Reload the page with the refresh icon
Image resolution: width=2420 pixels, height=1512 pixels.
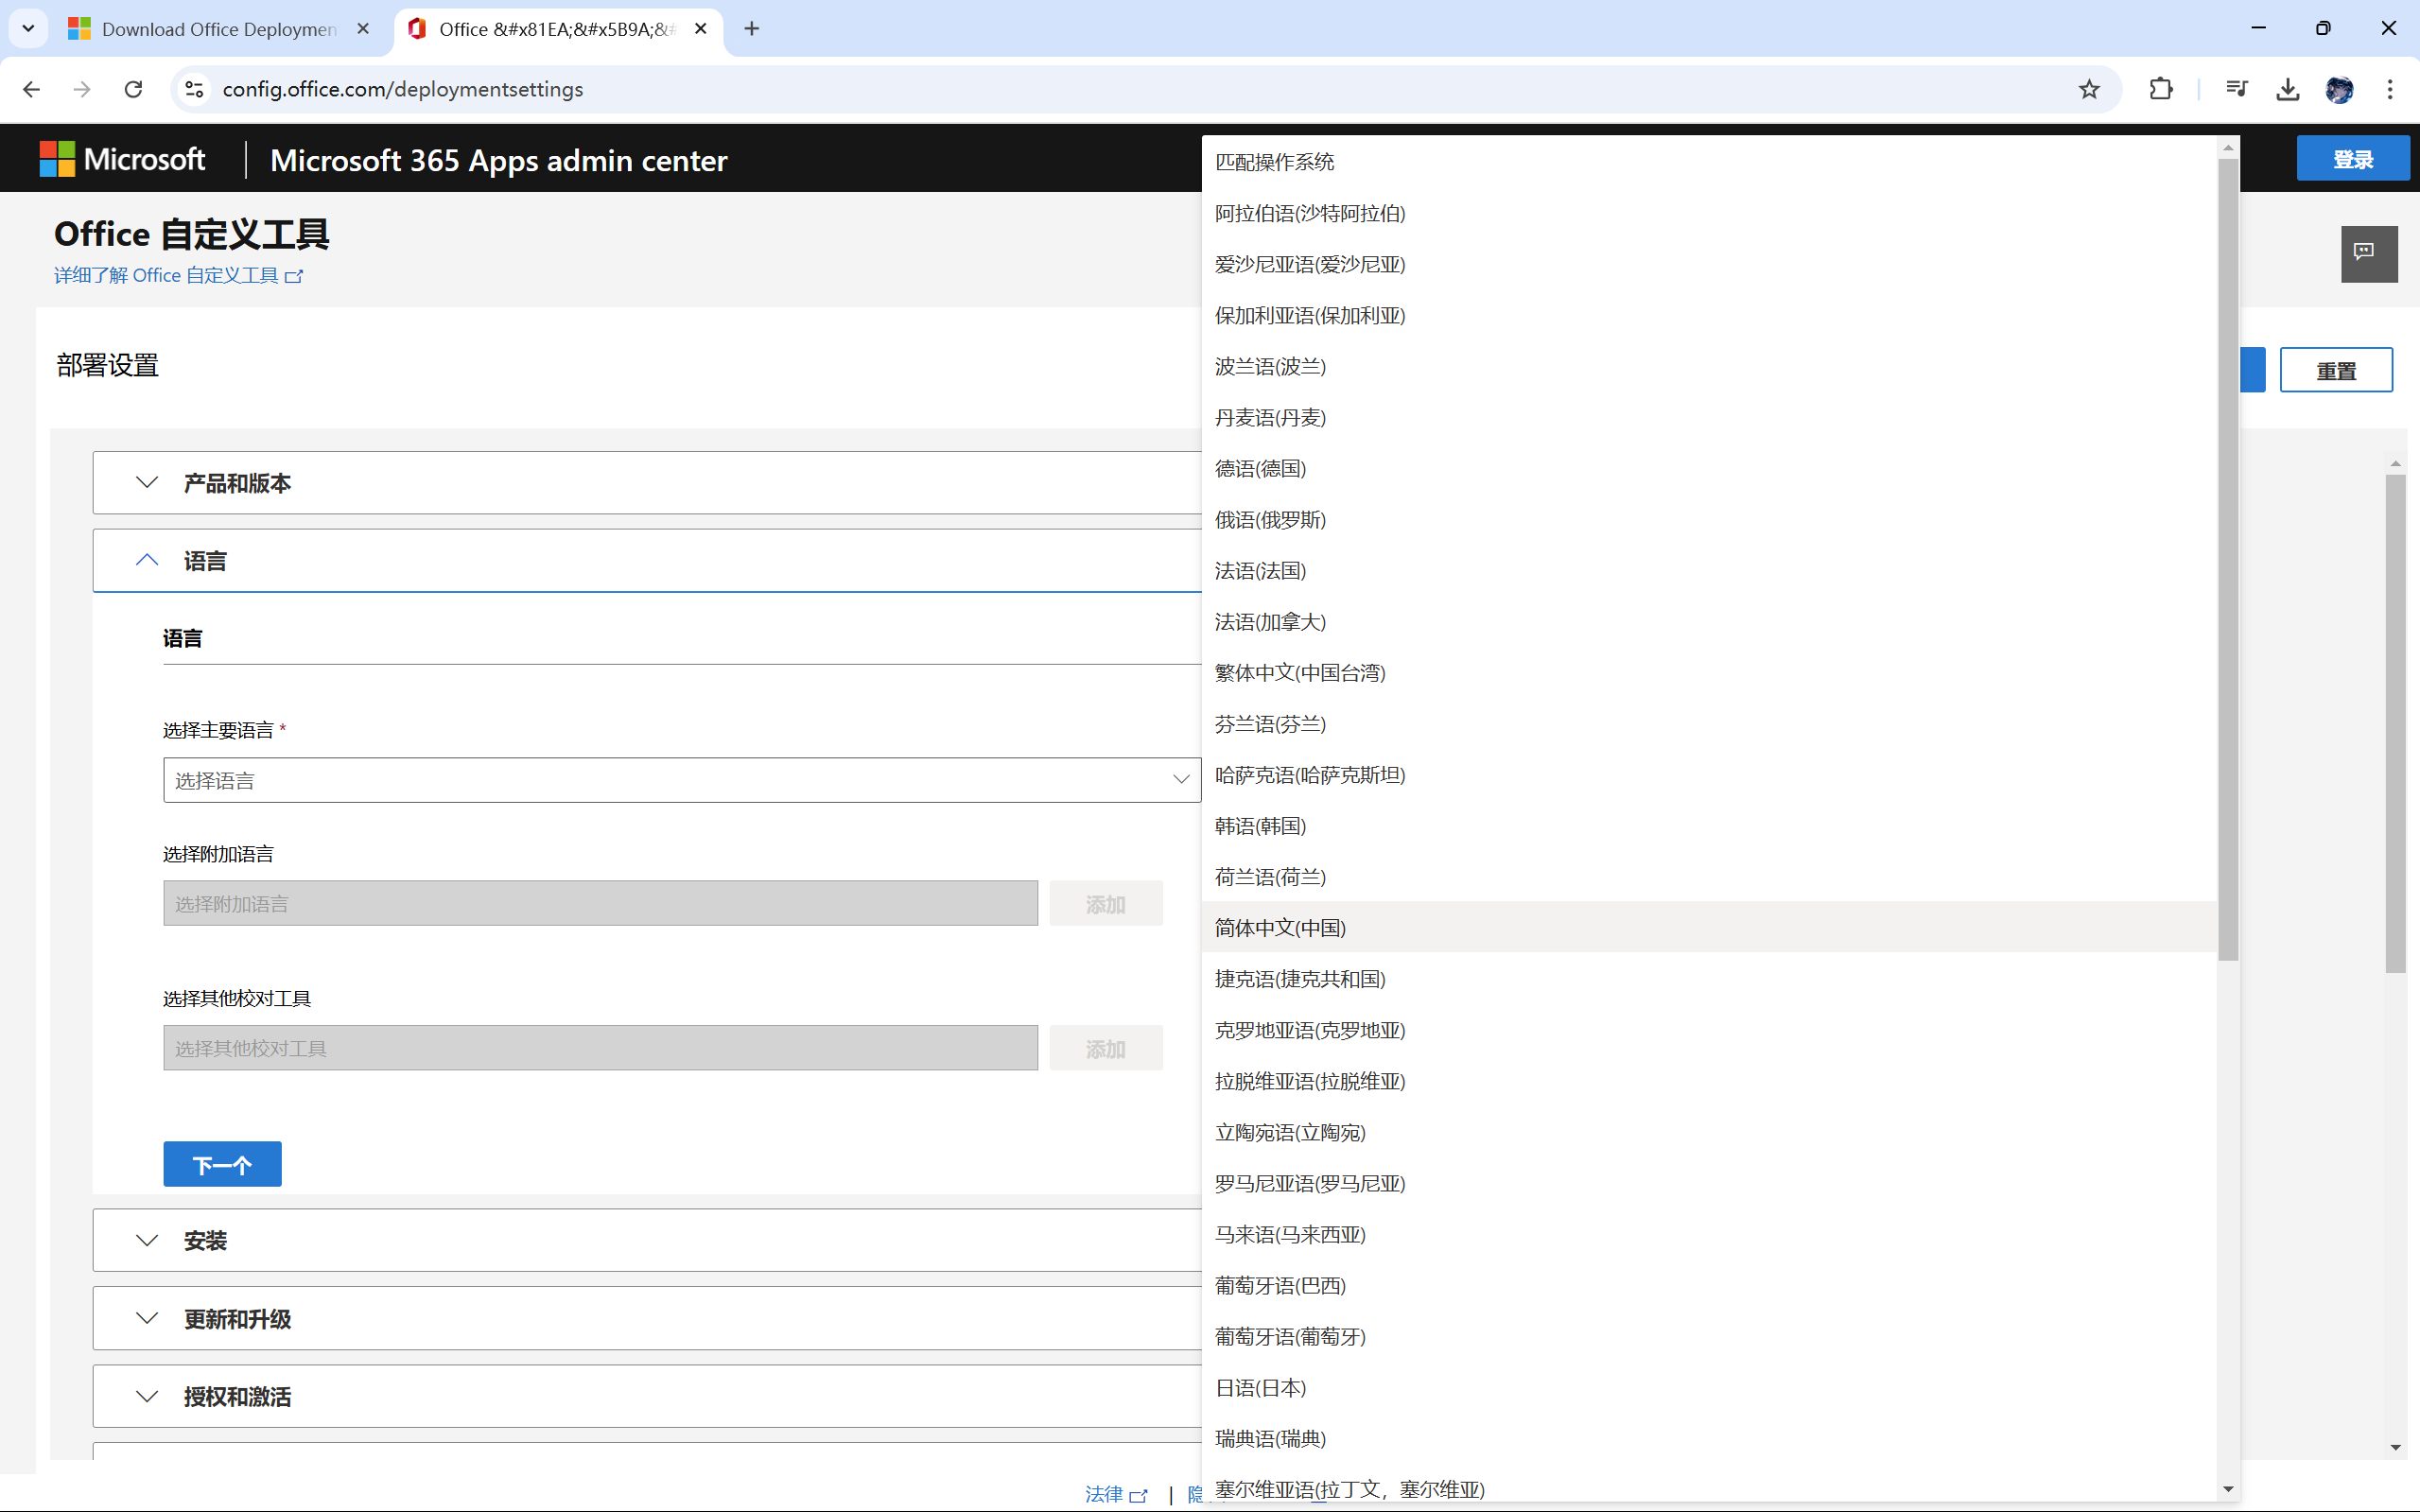[x=133, y=89]
